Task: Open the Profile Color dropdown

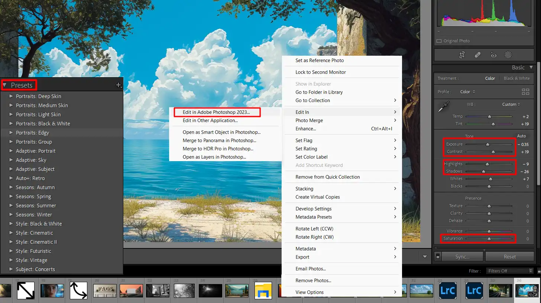Action: coord(468,92)
